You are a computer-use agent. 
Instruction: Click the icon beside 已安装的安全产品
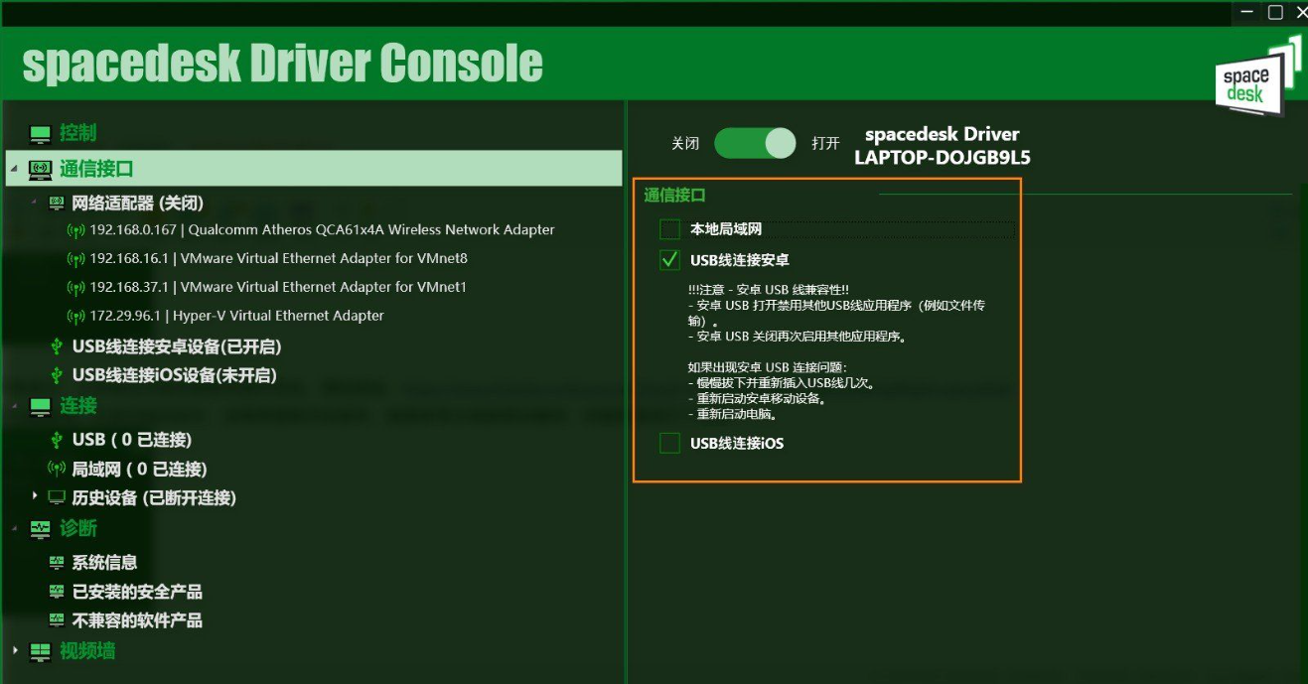57,592
